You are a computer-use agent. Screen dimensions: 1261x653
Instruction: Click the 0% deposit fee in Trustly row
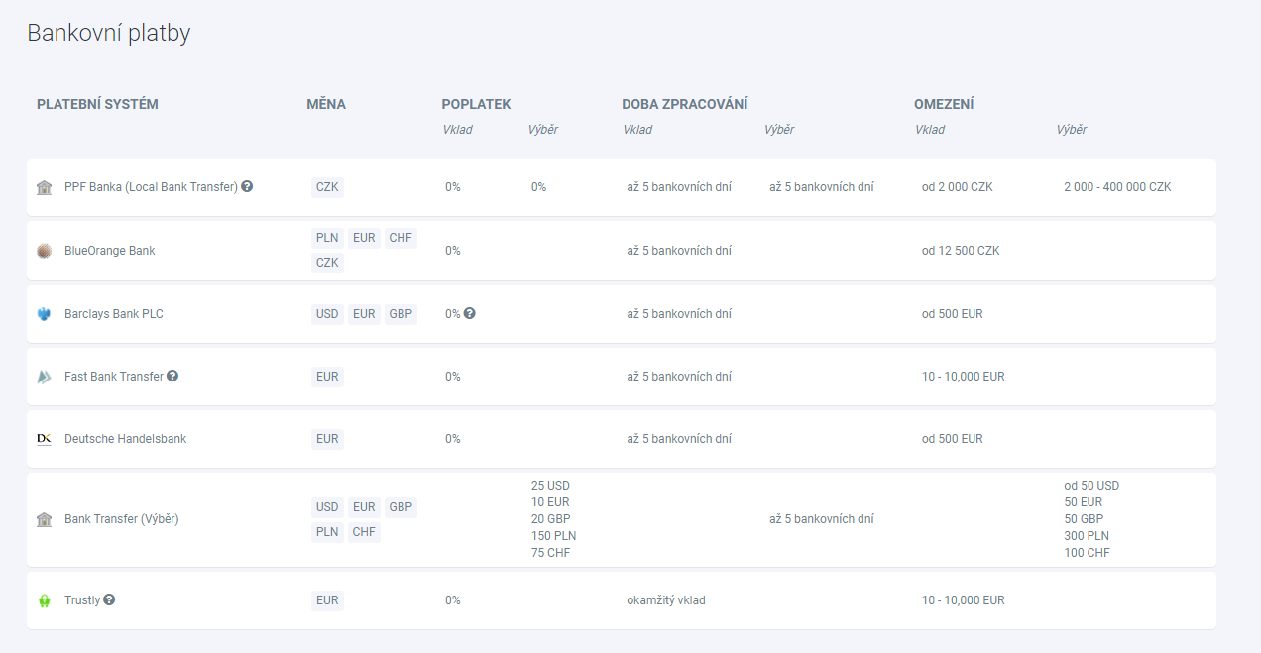click(x=453, y=600)
